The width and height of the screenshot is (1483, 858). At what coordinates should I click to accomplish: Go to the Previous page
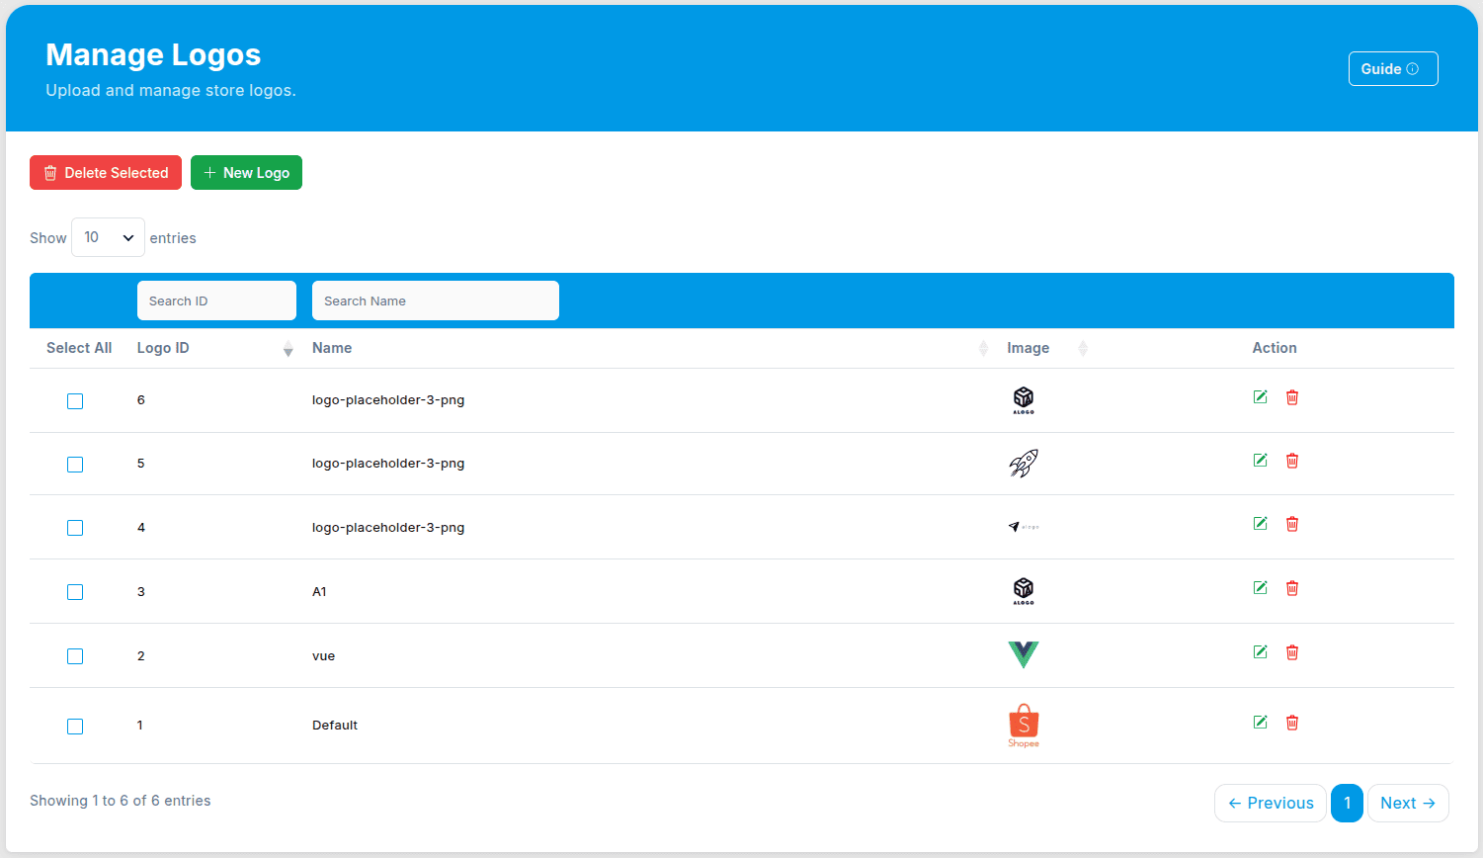[x=1271, y=803]
